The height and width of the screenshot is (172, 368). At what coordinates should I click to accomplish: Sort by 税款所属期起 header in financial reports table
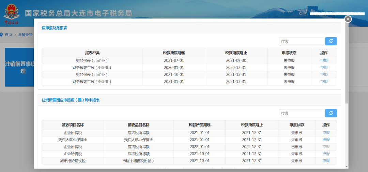(x=174, y=53)
